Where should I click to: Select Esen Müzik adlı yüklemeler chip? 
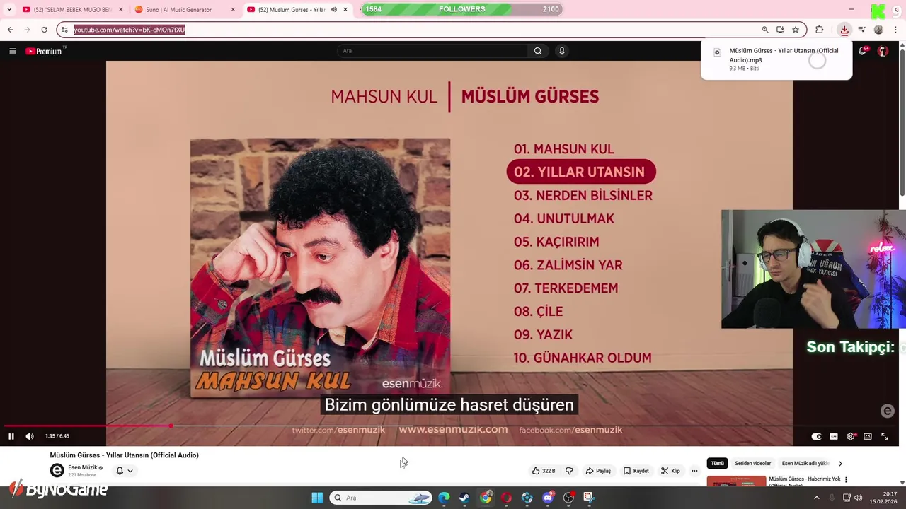tap(805, 464)
